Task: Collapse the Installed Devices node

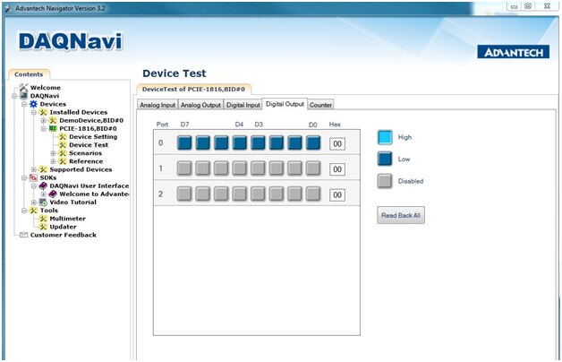Action: click(x=33, y=113)
